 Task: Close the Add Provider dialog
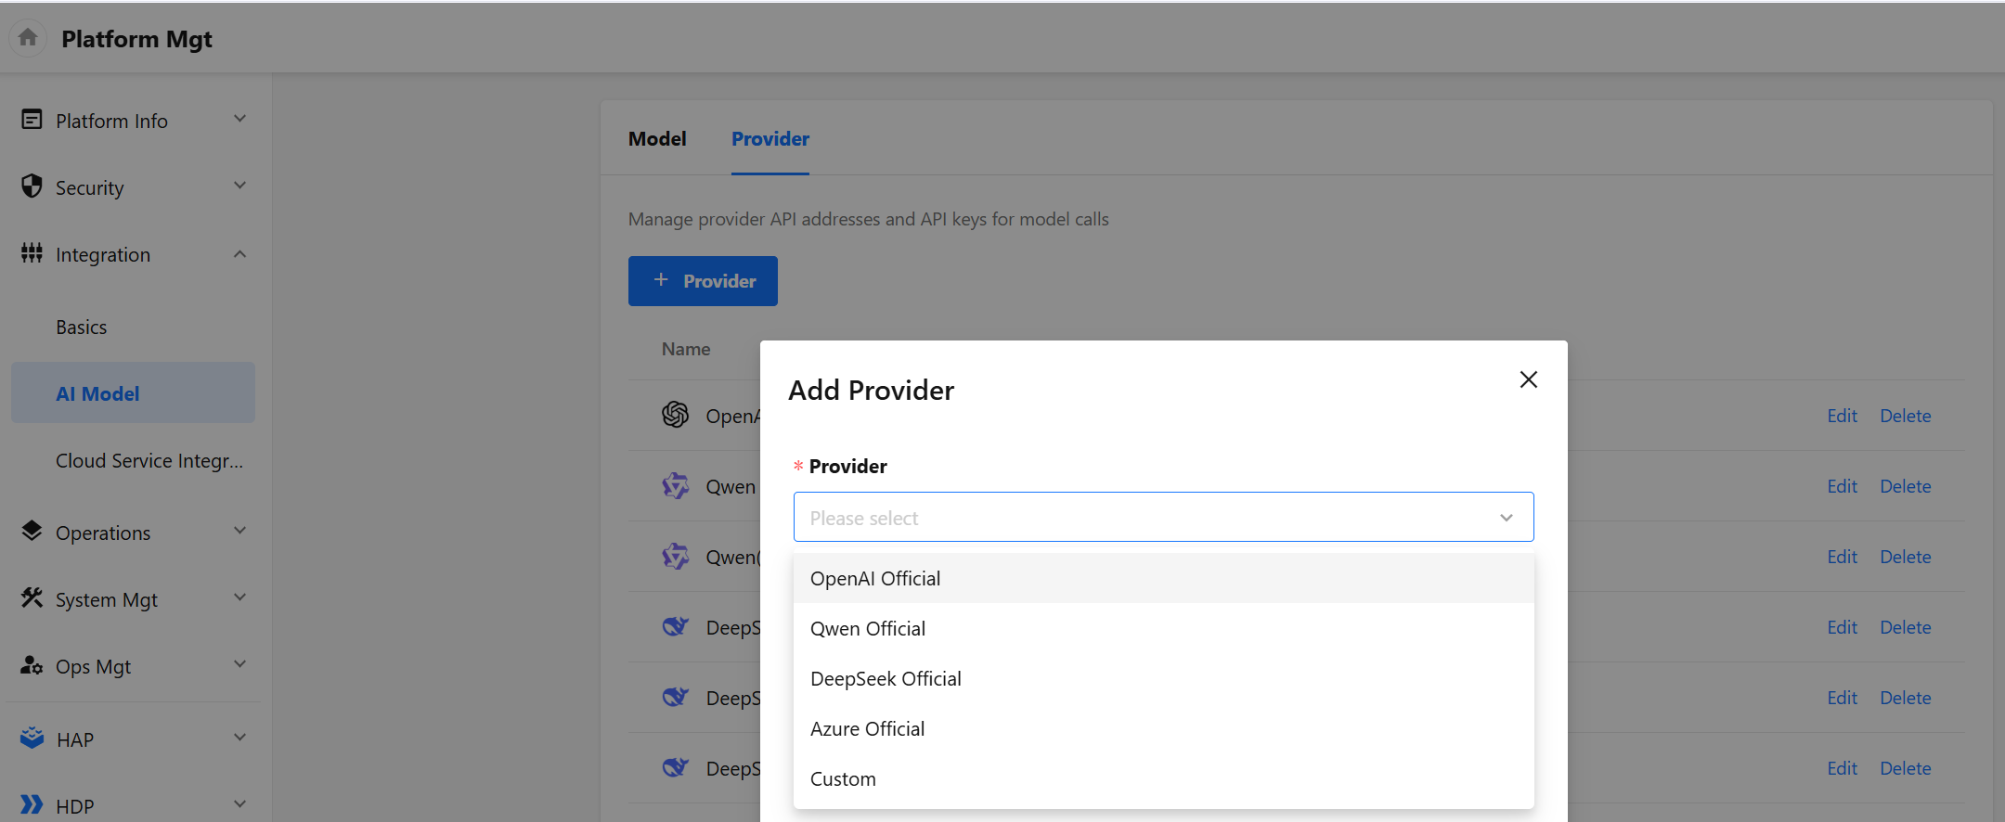[1528, 379]
